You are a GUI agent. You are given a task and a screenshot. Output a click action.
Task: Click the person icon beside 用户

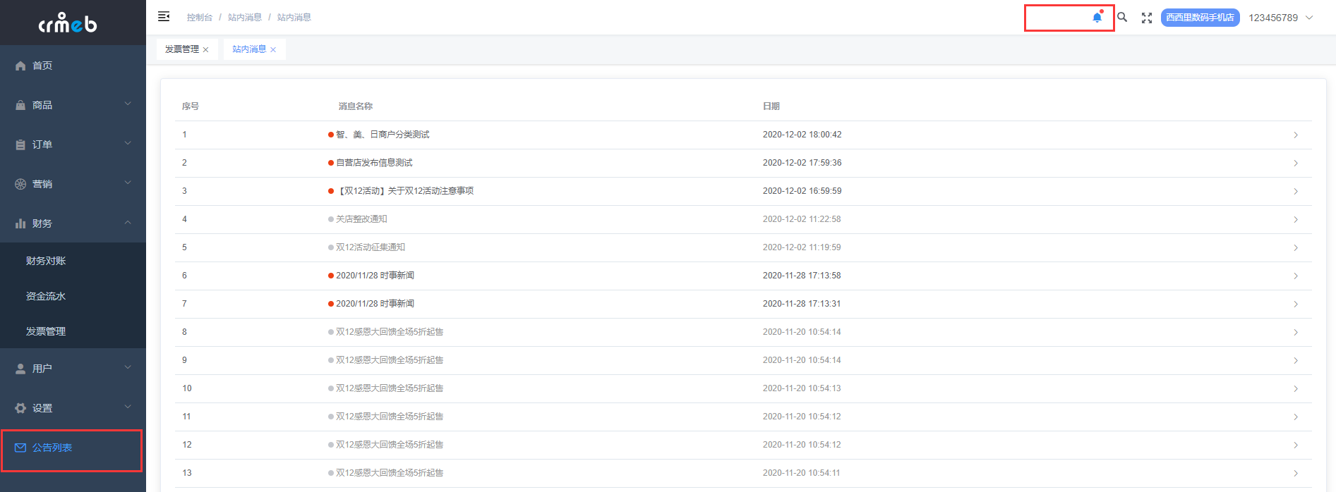pos(20,369)
